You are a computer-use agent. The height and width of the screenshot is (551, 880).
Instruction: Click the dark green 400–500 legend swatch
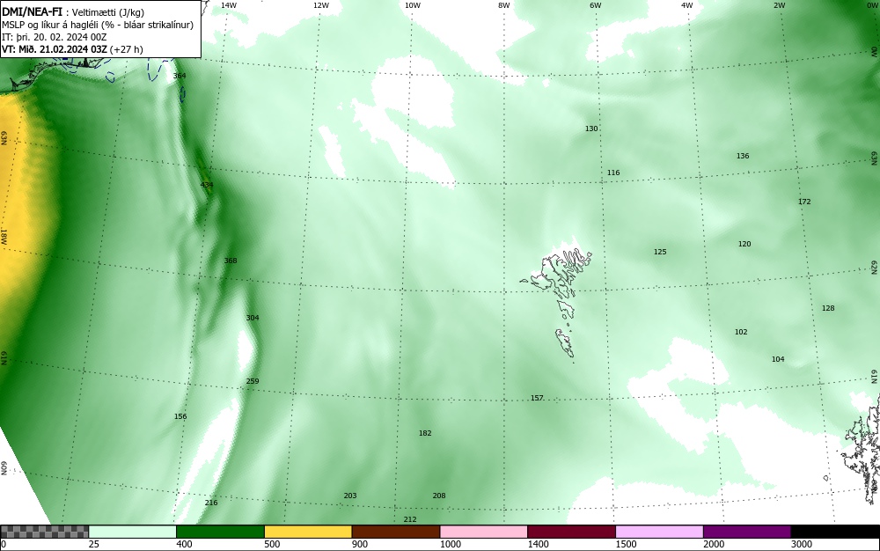pos(220,532)
